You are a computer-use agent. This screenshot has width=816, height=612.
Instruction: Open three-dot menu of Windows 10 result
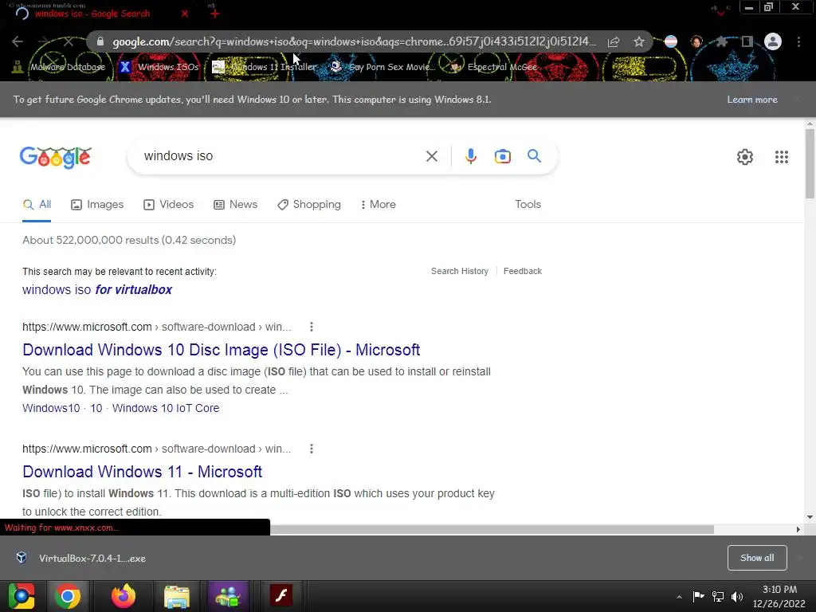click(312, 327)
